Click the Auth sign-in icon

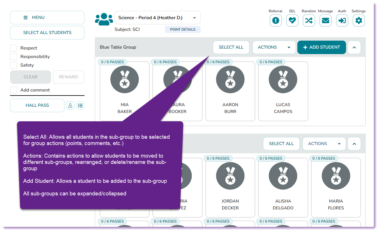click(x=342, y=21)
